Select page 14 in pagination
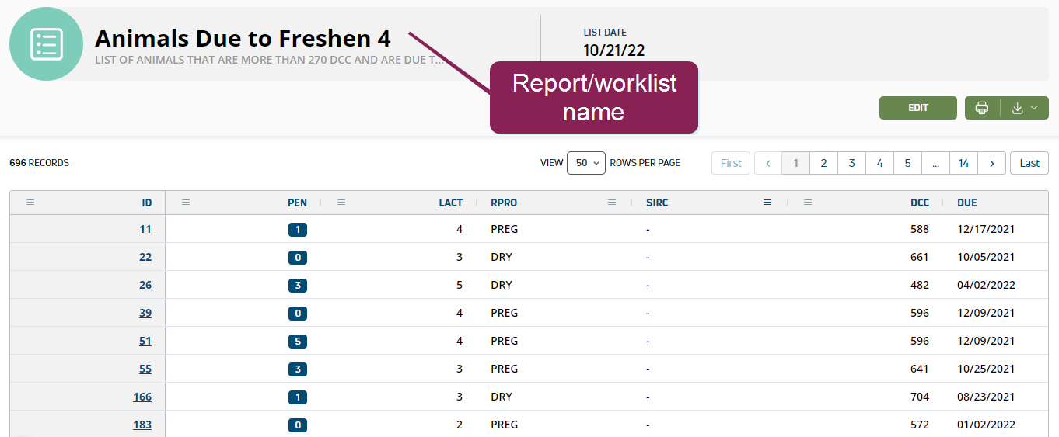This screenshot has height=437, width=1059. (x=963, y=163)
